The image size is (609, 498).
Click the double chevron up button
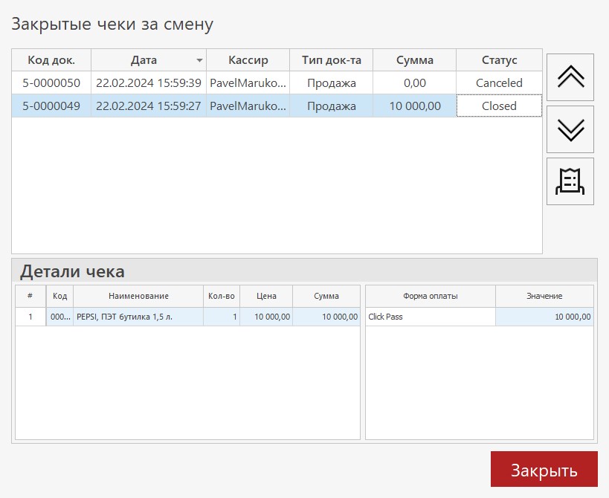(570, 77)
